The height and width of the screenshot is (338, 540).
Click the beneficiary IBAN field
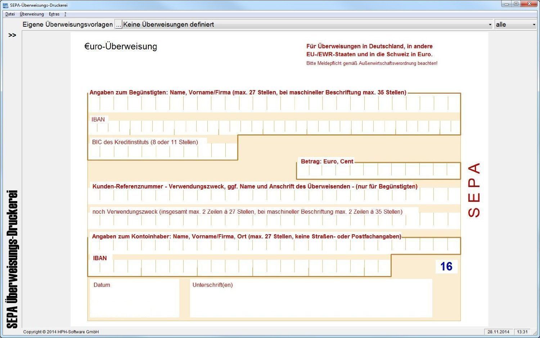click(x=274, y=128)
